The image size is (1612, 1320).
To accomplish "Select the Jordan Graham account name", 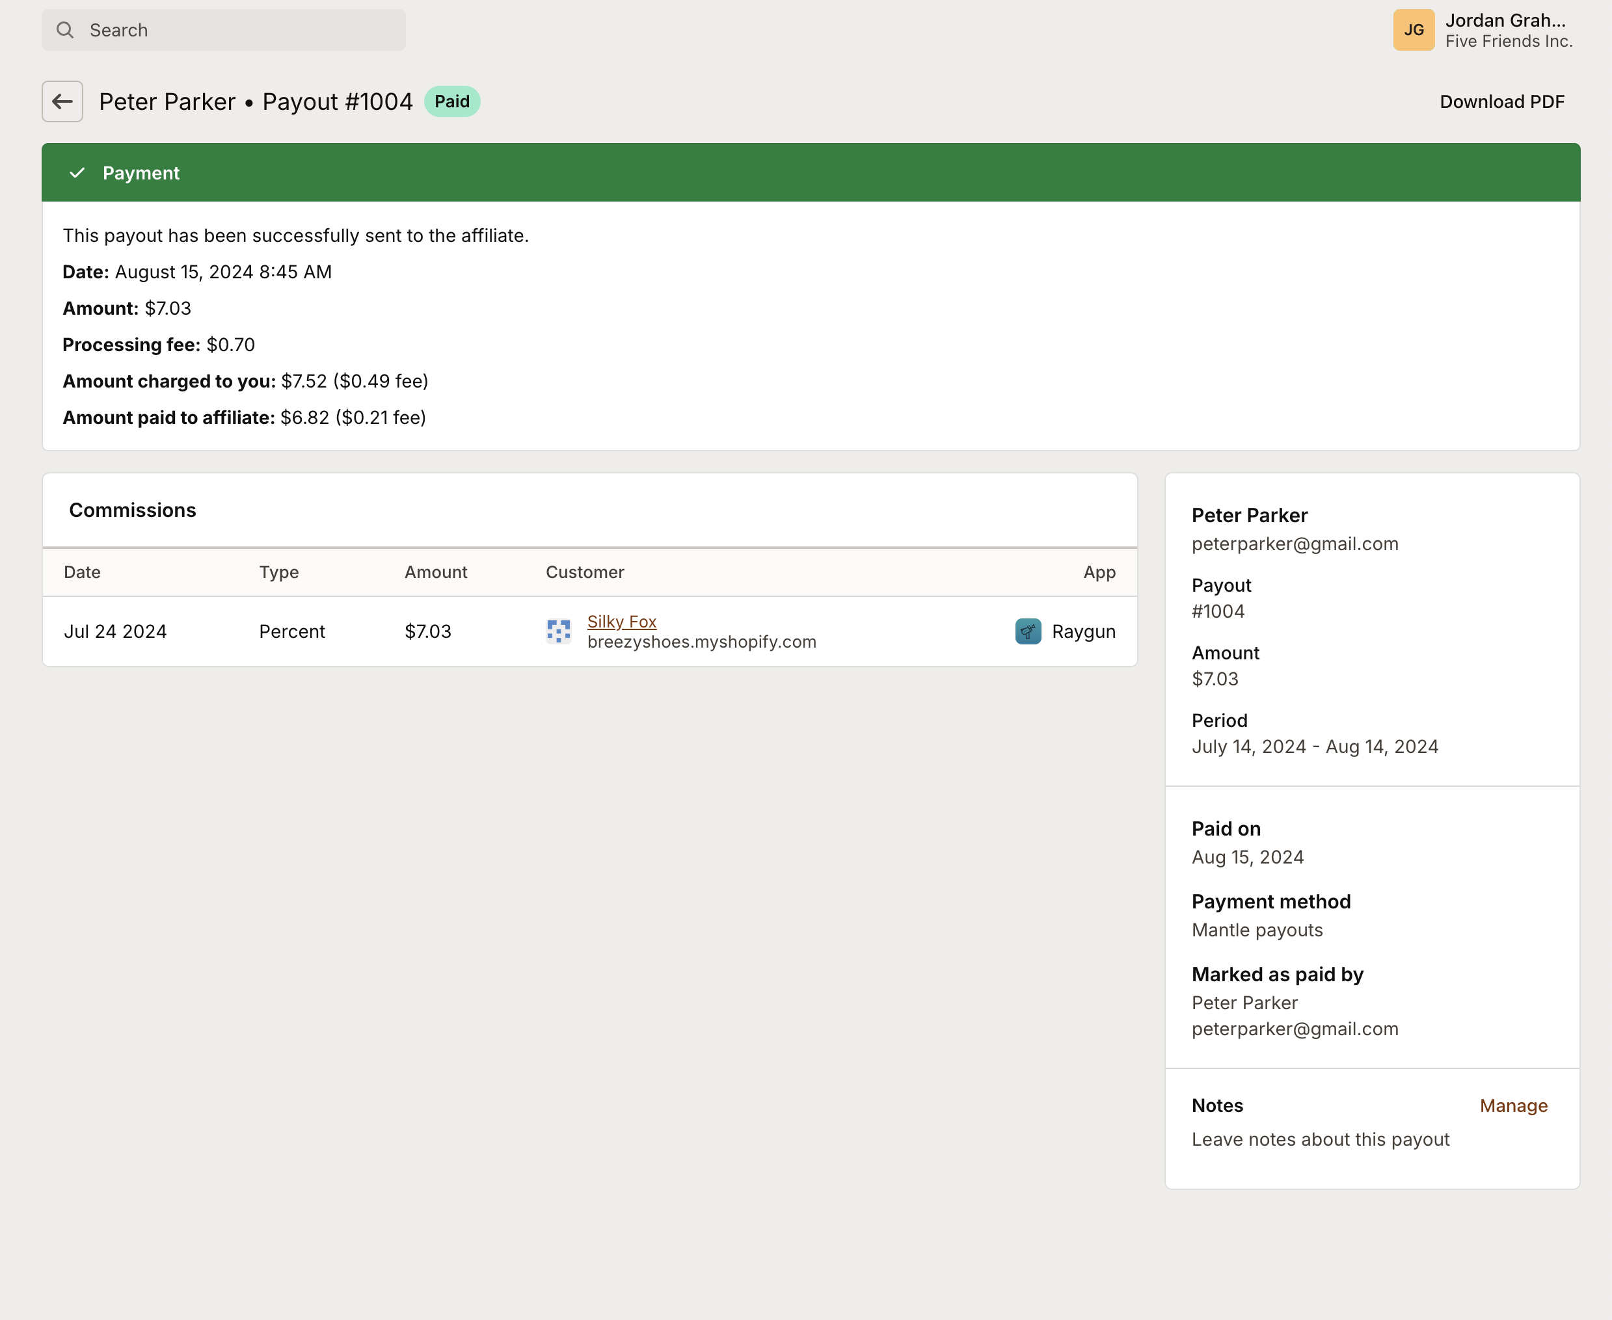I will [x=1505, y=21].
